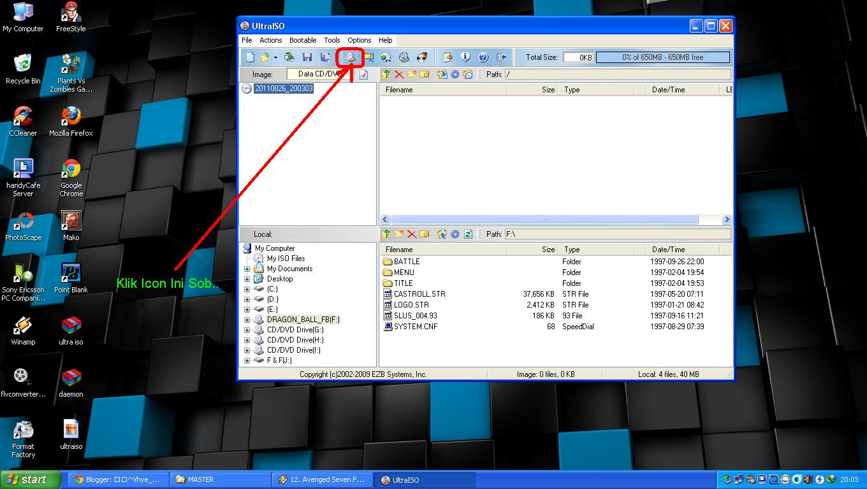Switch to the Avenged Seven taskbar button
Screen dimensions: 867x489
click(x=322, y=479)
